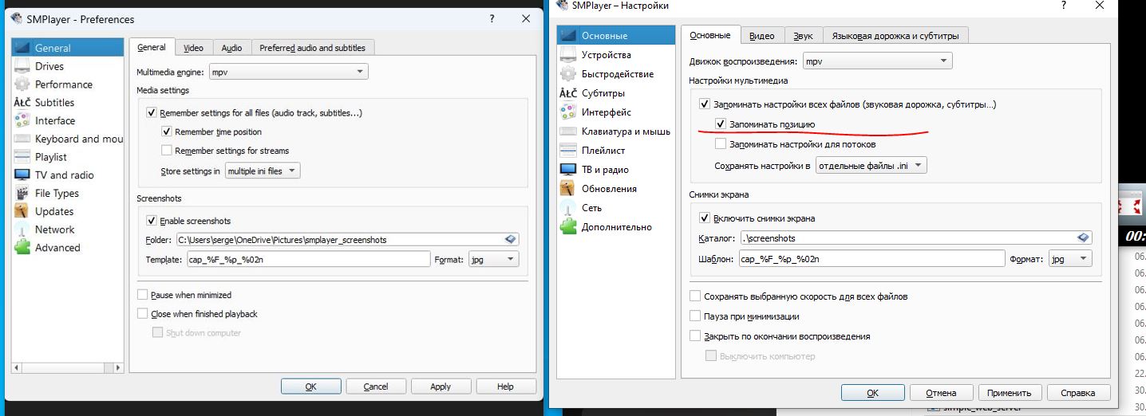Enable Close when finished playback

[x=143, y=314]
